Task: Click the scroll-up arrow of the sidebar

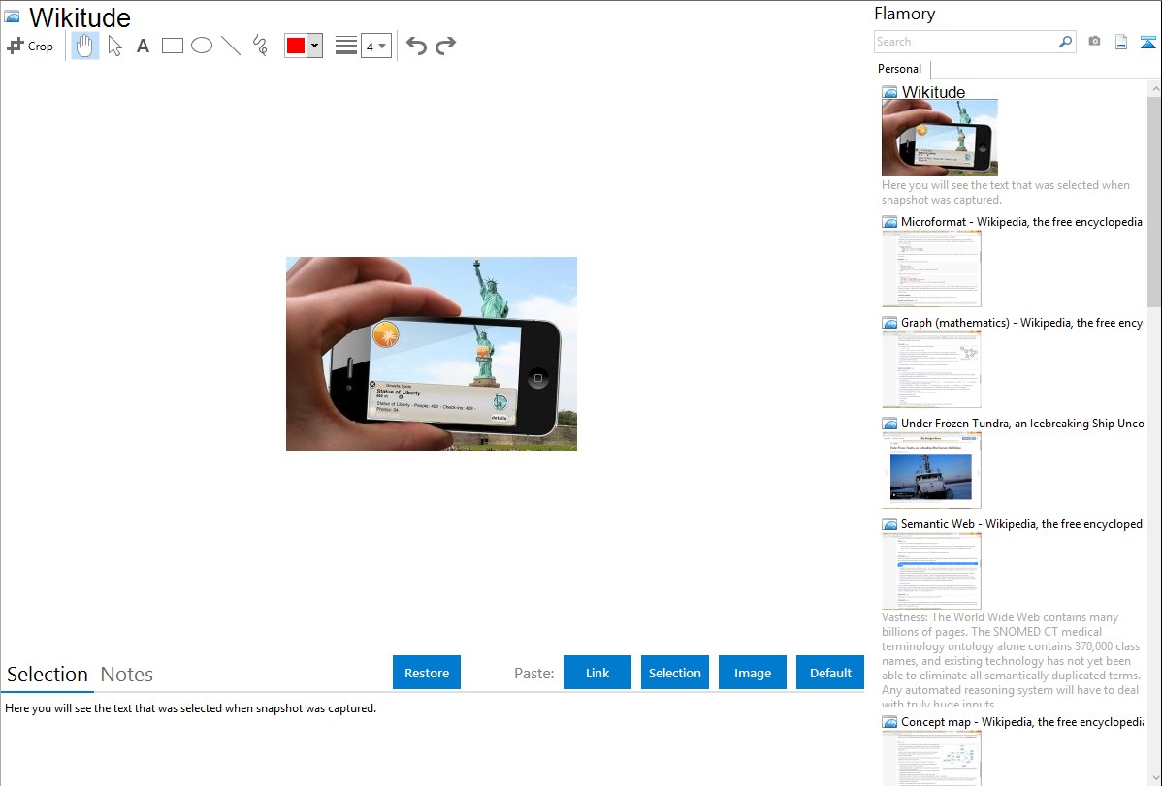Action: pyautogui.click(x=1154, y=88)
